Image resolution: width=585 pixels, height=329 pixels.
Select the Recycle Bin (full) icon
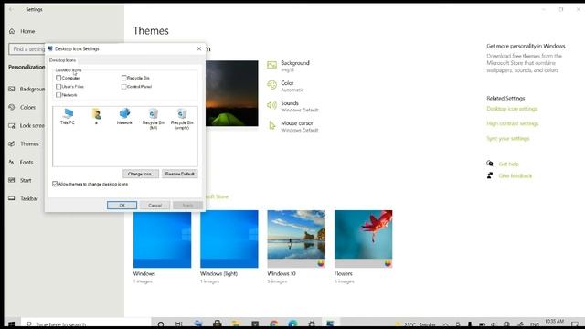coord(154,119)
